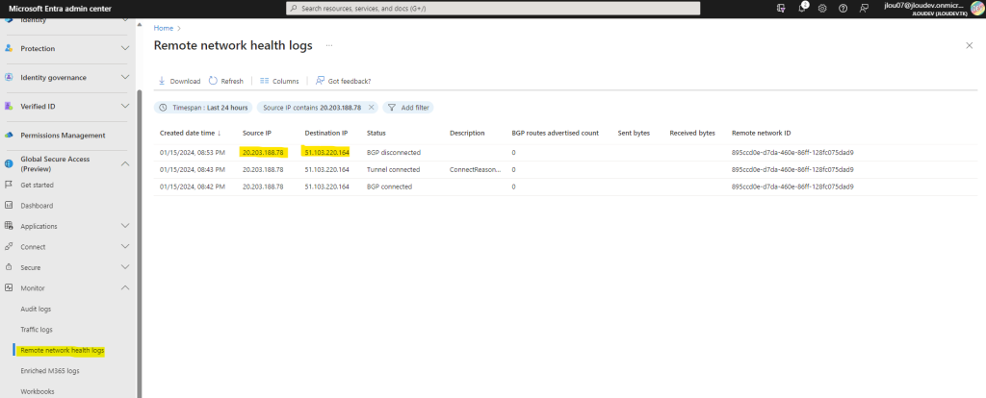Click the 08:53 PM created date cell

point(193,153)
